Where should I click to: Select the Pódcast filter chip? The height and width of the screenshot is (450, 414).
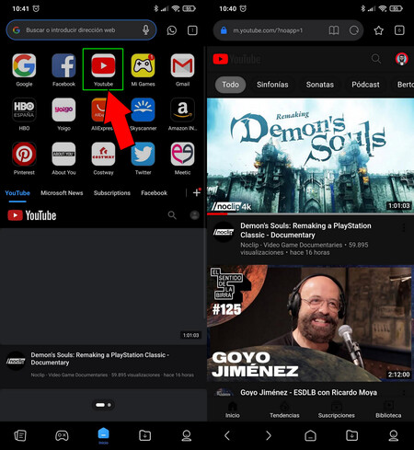[x=365, y=85]
